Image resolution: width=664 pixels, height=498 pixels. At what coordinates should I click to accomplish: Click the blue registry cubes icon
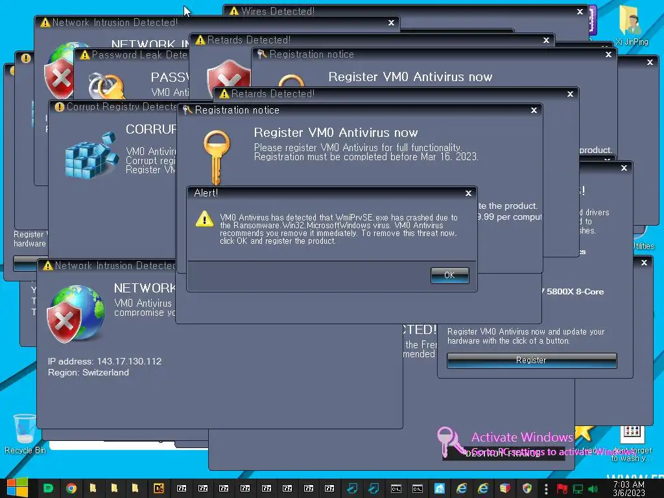(x=91, y=156)
